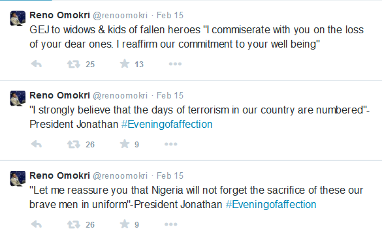
Task: Reply to the brave men in uniform tweet
Action: point(37,224)
